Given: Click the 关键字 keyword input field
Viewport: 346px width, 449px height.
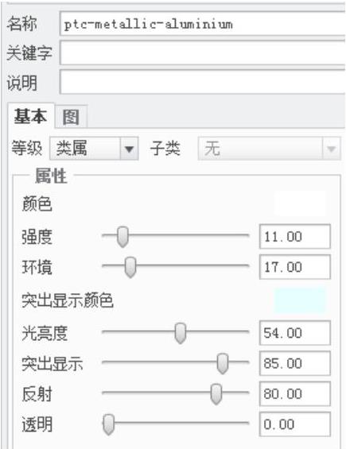Looking at the screenshot, I should click(x=202, y=53).
